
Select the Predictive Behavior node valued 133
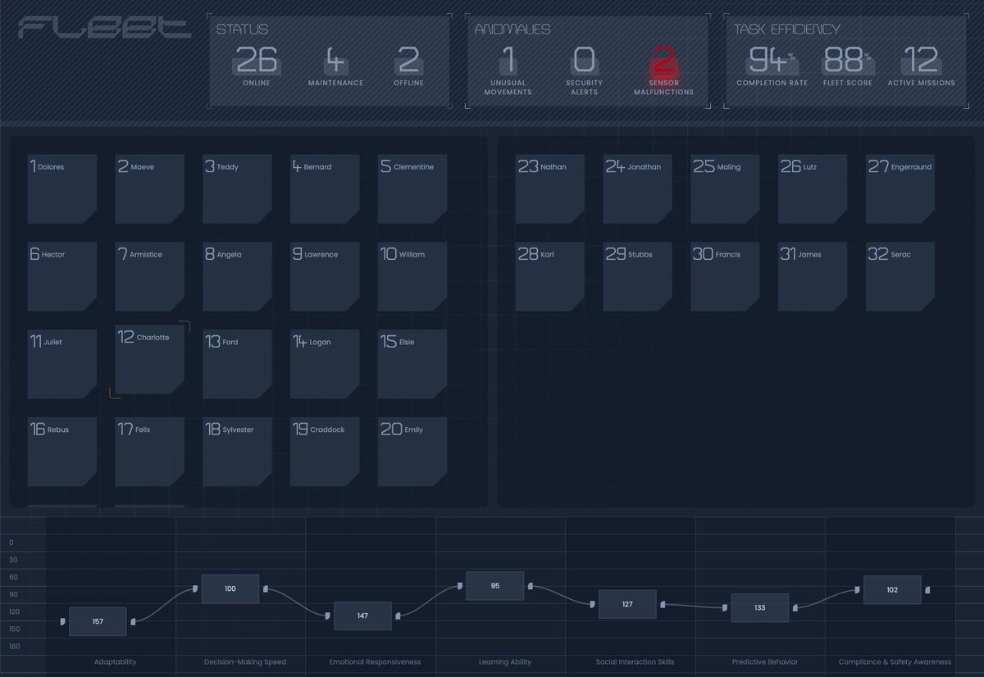tap(759, 607)
